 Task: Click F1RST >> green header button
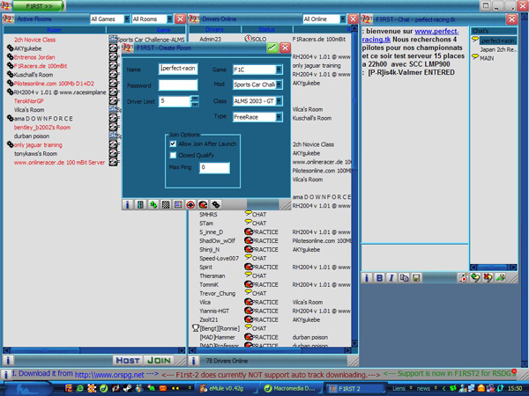pos(38,6)
